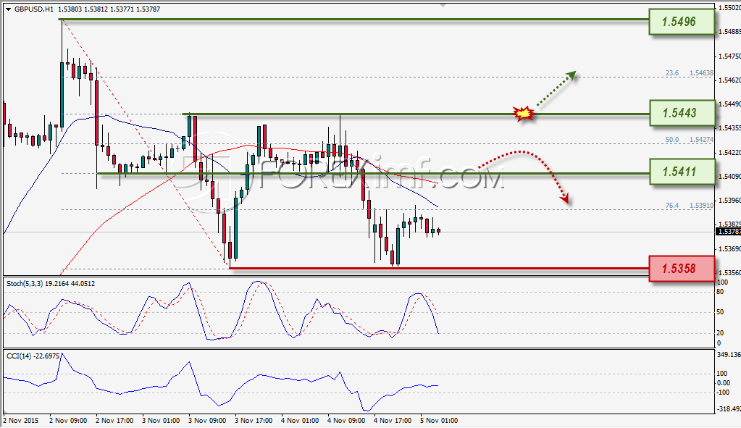
Task: Click the -318.49 value on CCI scale
Action: 729,410
